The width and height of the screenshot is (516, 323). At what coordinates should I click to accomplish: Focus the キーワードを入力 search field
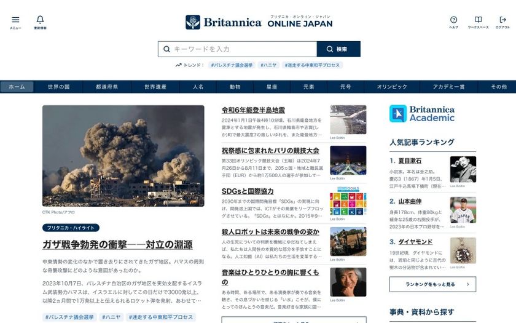[237, 49]
